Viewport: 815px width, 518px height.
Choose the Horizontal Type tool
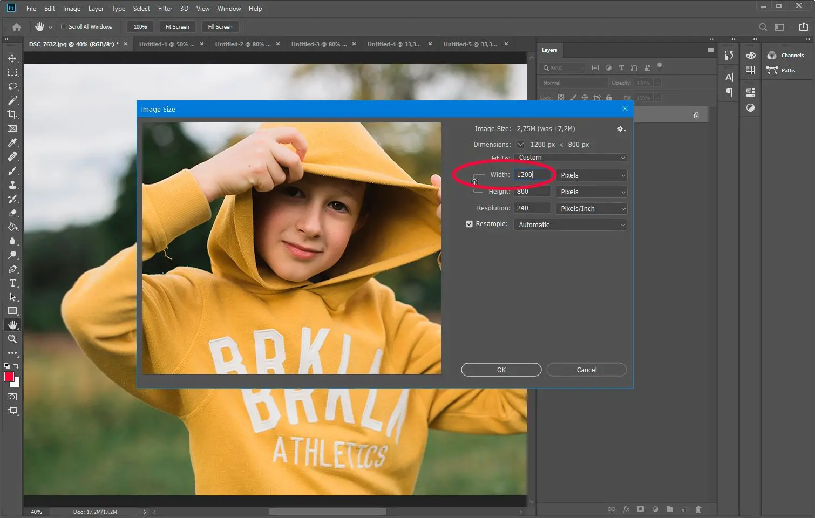click(x=12, y=283)
